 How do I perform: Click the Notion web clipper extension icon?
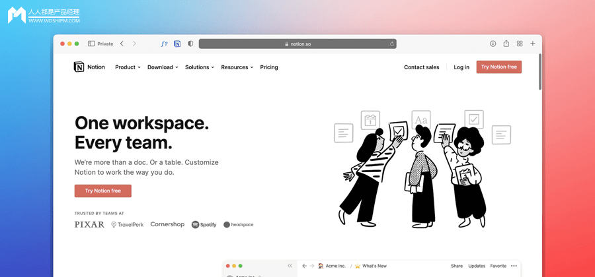(x=177, y=44)
